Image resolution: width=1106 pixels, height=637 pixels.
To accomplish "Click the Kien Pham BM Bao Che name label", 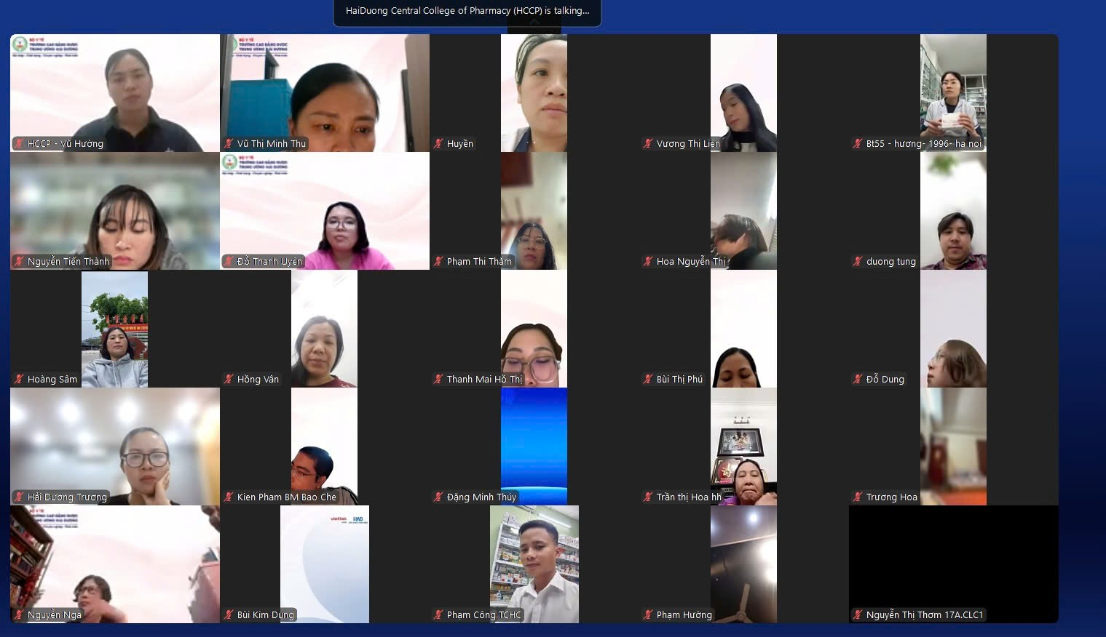I will point(286,497).
